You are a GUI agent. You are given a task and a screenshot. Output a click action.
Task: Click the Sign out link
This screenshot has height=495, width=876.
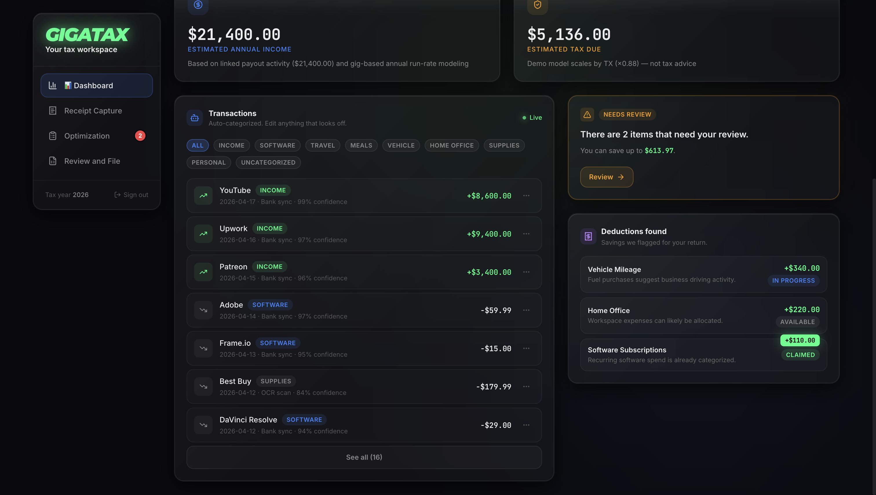tap(131, 194)
